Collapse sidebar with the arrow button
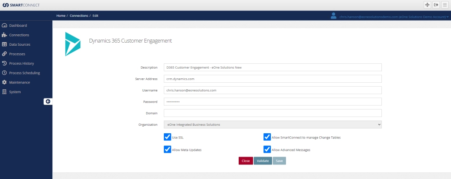This screenshot has height=179, width=451. [x=48, y=102]
